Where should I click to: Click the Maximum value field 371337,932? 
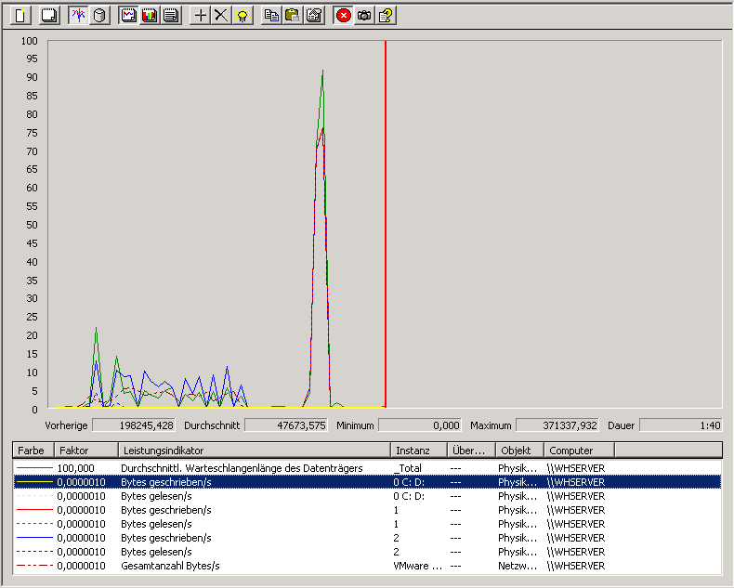(557, 425)
